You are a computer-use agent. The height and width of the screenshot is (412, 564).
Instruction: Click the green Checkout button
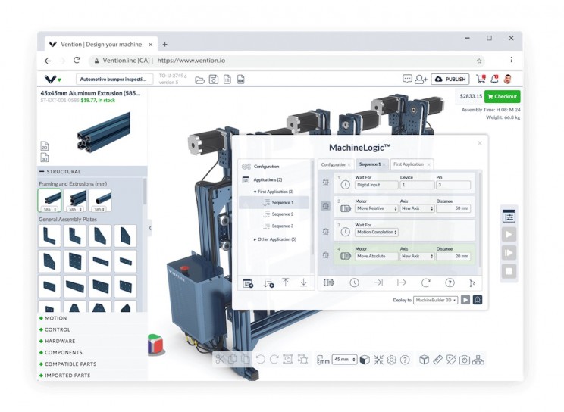502,97
